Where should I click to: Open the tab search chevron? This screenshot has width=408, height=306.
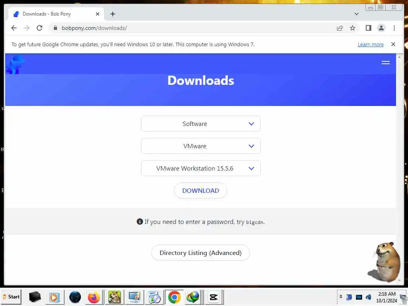357,14
